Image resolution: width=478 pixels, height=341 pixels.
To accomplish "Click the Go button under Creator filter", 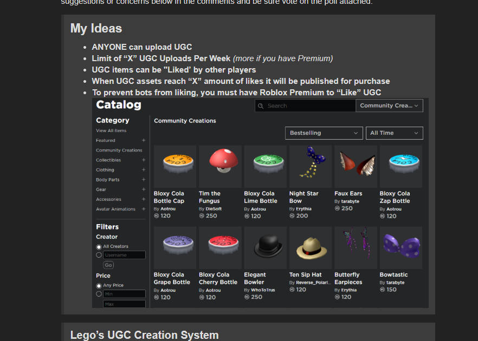I will pos(108,265).
